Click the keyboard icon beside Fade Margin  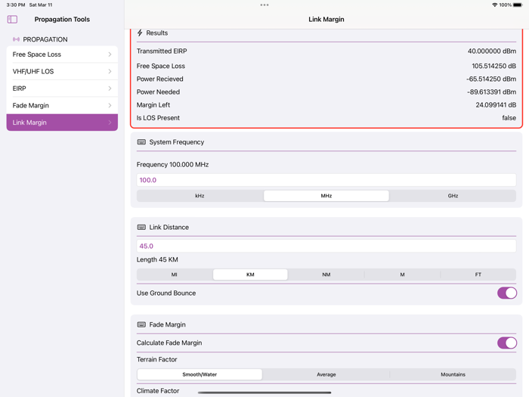point(141,324)
